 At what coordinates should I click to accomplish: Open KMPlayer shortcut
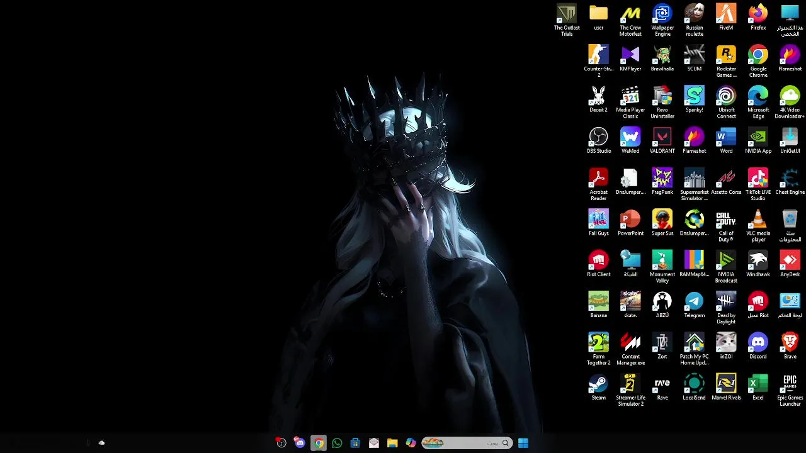(630, 58)
